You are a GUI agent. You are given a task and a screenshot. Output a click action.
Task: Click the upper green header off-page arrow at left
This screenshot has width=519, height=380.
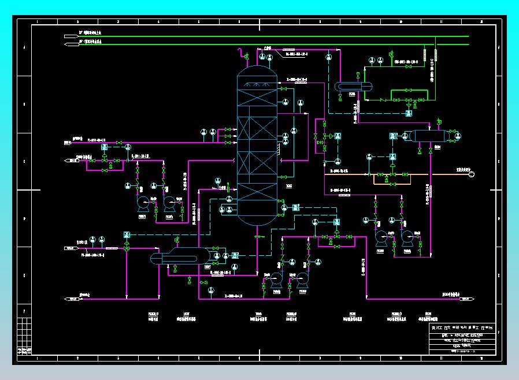click(x=71, y=36)
